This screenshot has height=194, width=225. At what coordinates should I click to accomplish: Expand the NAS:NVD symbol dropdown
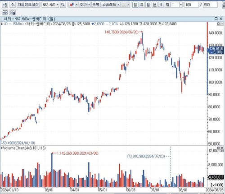tap(58, 5)
